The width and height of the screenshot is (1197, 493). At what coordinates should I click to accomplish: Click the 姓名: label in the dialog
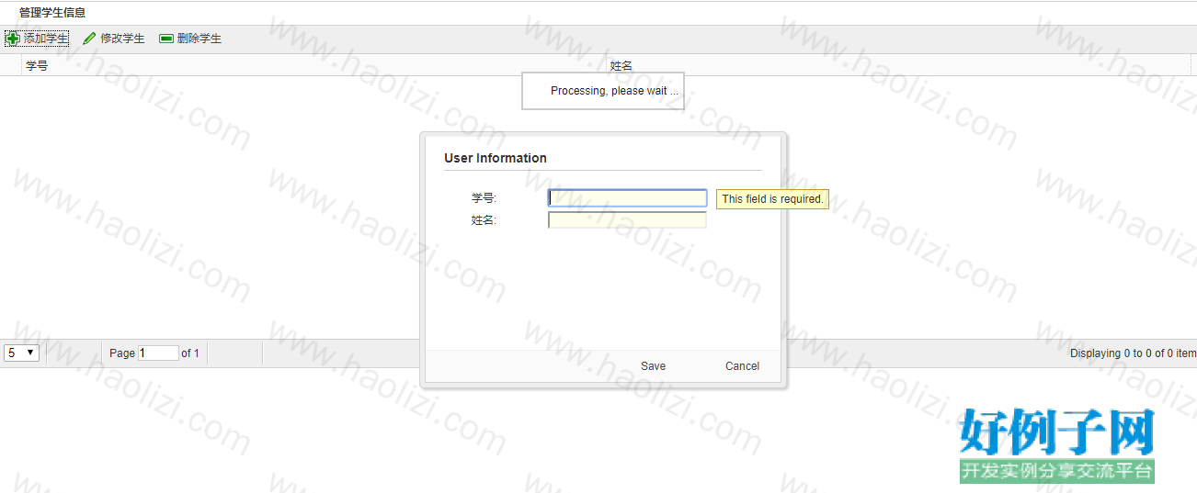(x=484, y=220)
